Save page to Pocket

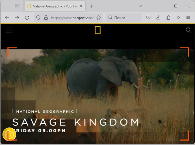[x=148, y=17]
